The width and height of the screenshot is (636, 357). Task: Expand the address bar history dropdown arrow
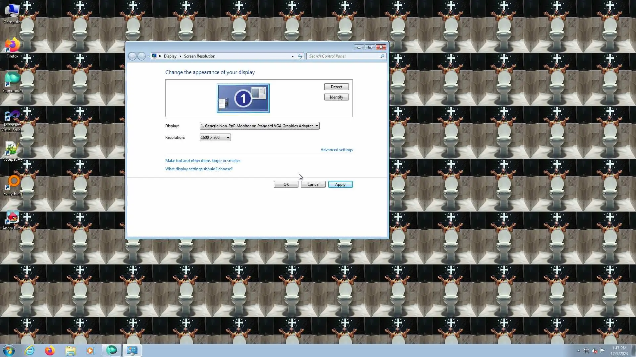[292, 56]
